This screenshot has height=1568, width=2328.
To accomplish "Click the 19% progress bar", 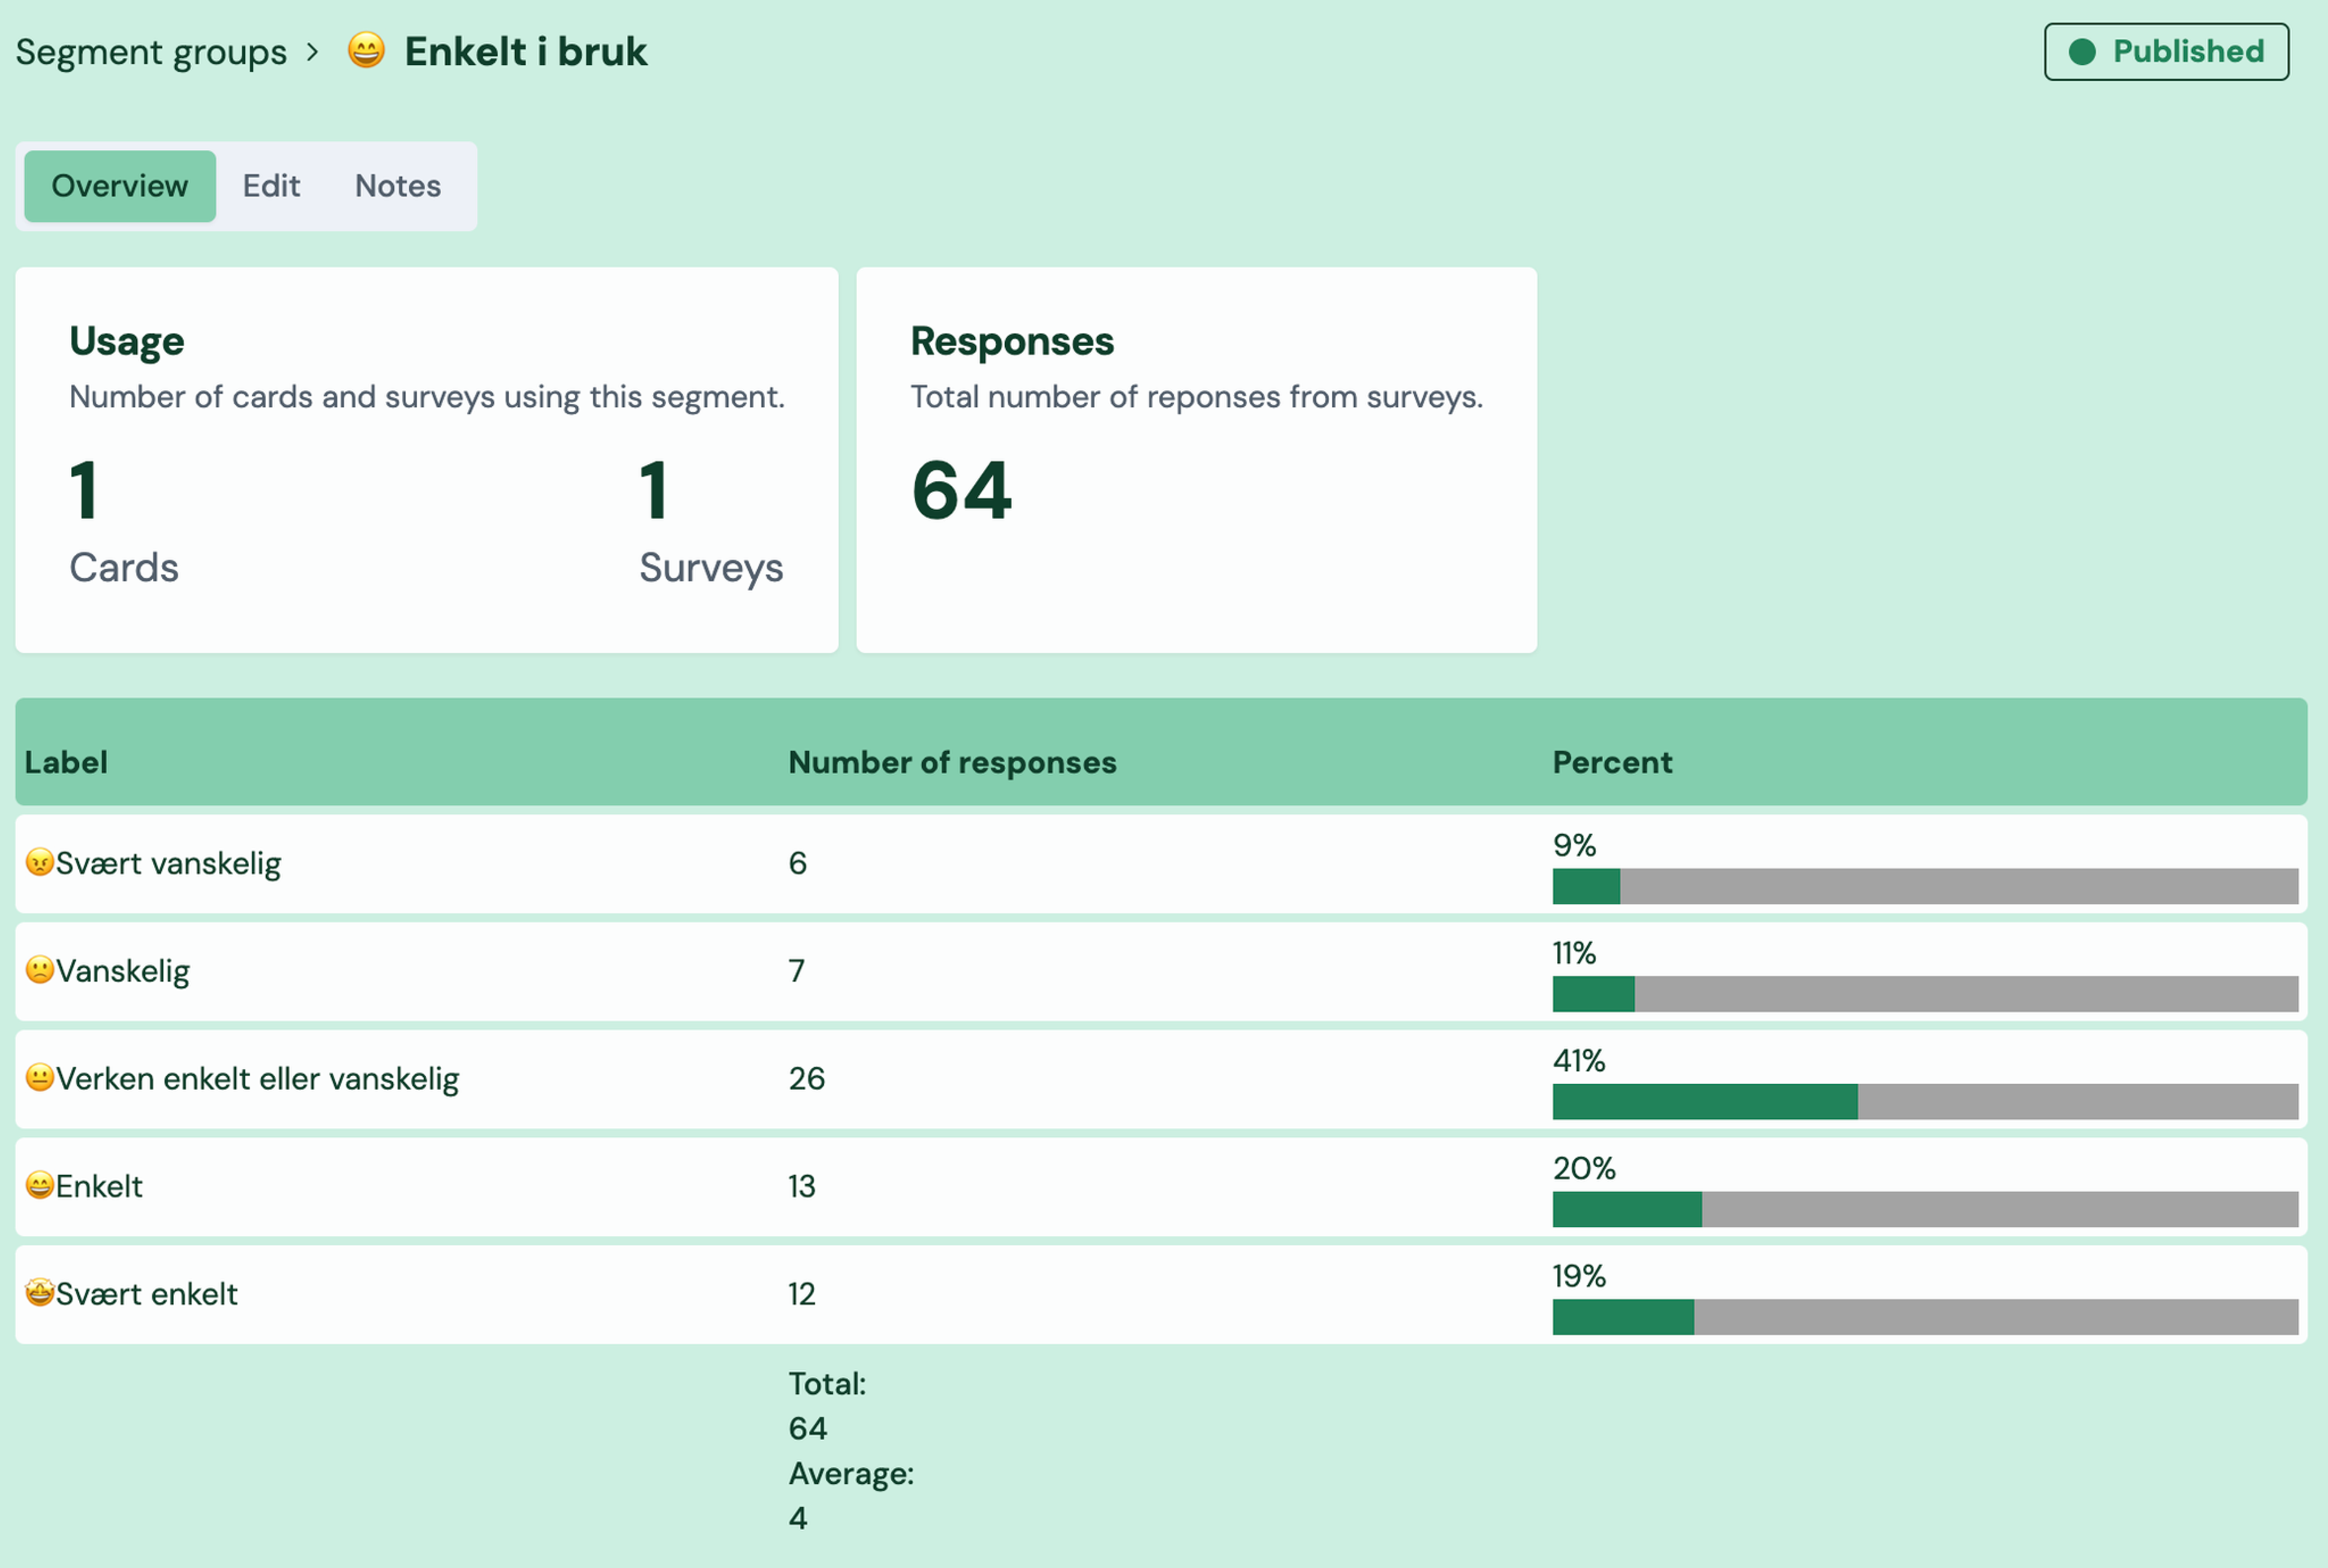I will 1925,1318.
